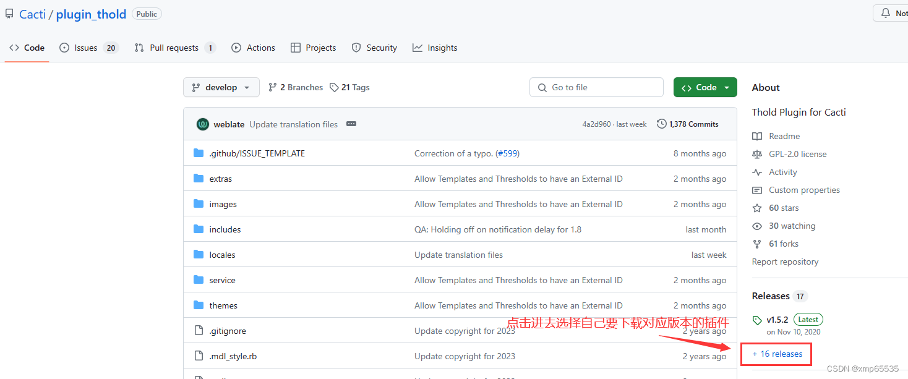The width and height of the screenshot is (908, 379).
Task: Open the Security tab
Action: [x=374, y=48]
